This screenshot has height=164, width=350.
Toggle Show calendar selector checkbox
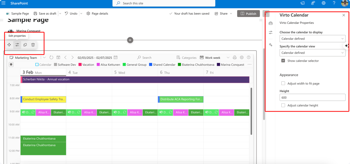click(x=283, y=61)
